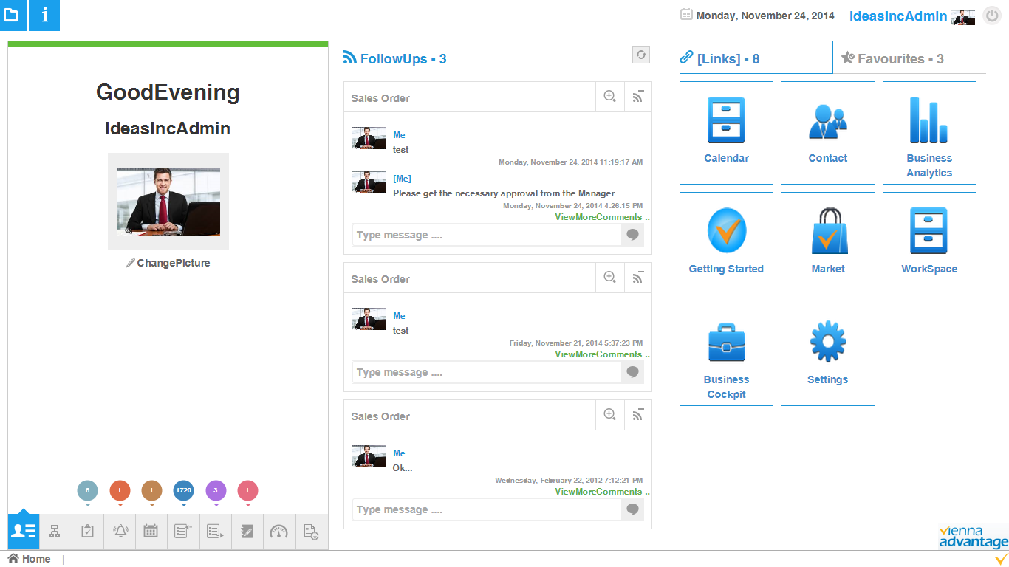Open the clipboard checklist tasks icon
The image size is (1009, 567).
88,531
